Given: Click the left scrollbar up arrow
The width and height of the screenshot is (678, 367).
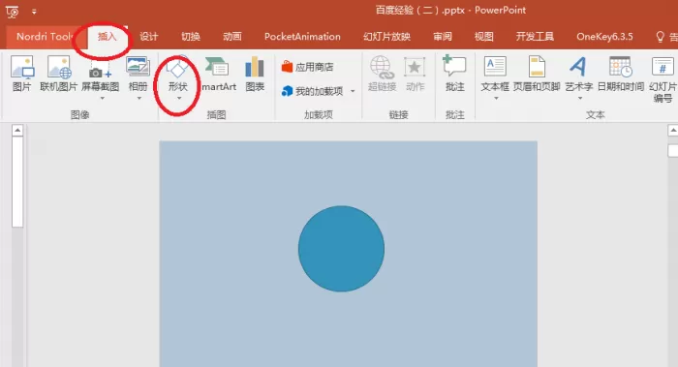Looking at the screenshot, I should (x=17, y=131).
